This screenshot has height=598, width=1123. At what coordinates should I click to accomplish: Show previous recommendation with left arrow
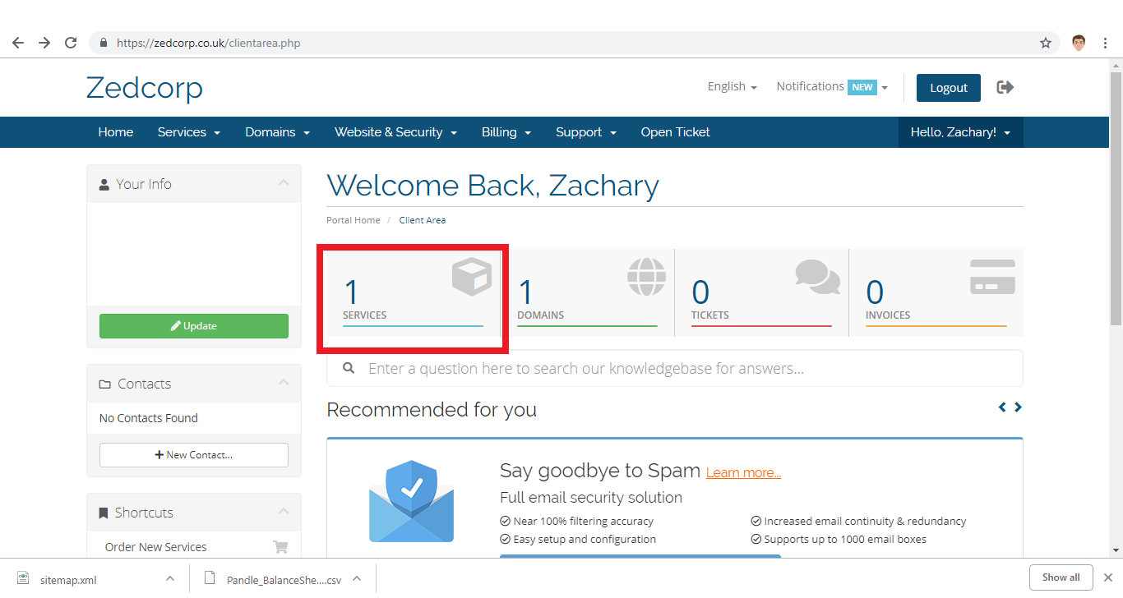tap(1002, 407)
